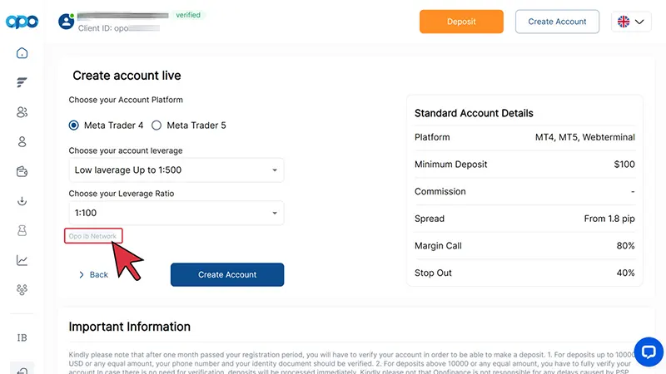Open the single-user profile sidebar icon
Screen dimensions: 666x374
(x=22, y=142)
